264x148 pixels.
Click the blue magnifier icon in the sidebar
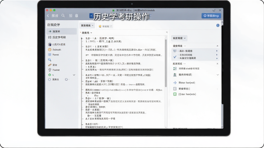[x=49, y=60]
